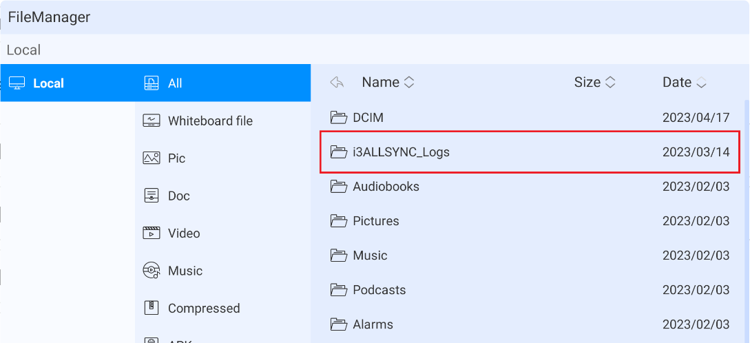Click the Pic category image icon
The height and width of the screenshot is (343, 750).
click(152, 158)
